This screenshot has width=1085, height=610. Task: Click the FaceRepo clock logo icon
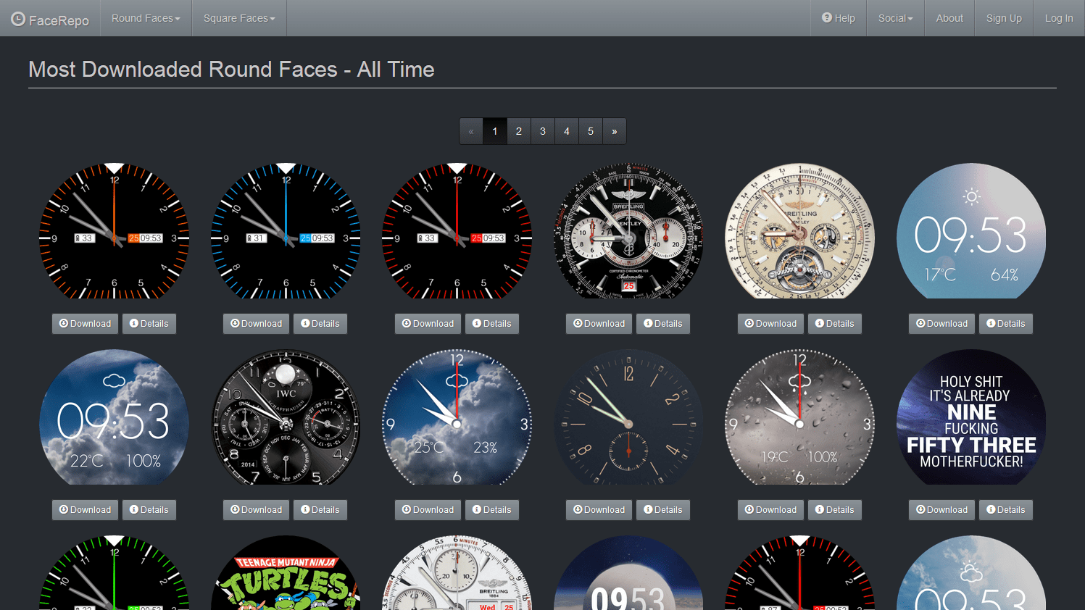tap(18, 19)
